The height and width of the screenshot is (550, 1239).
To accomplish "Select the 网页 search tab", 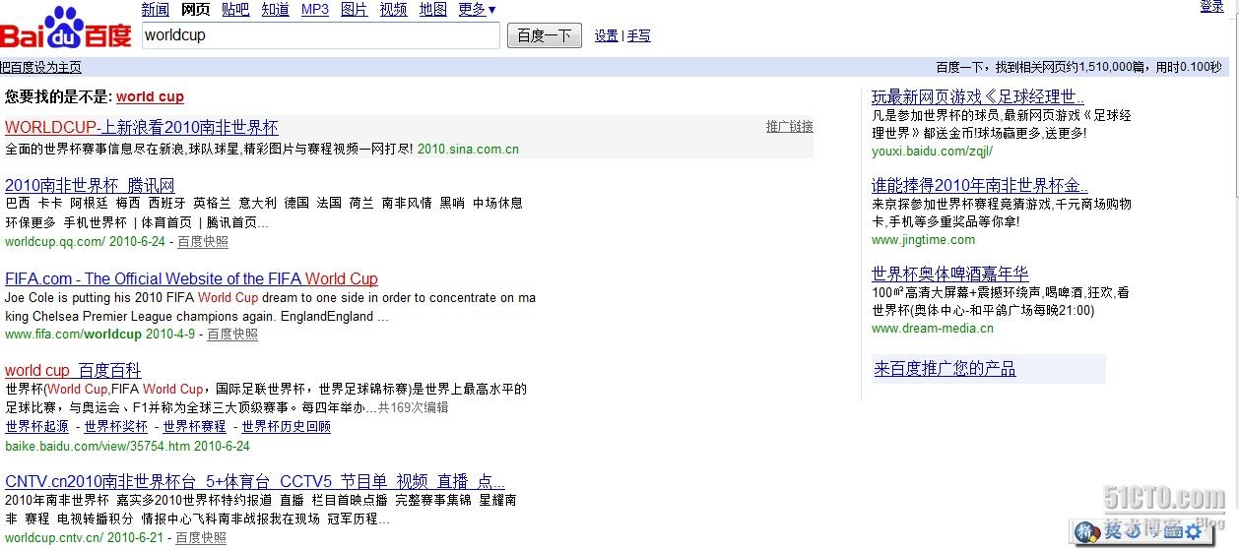I will pyautogui.click(x=196, y=9).
